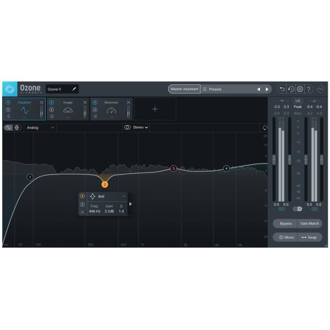Open the undo history clock icon
Image resolution: width=330 pixels, height=330 pixels.
[x=291, y=89]
